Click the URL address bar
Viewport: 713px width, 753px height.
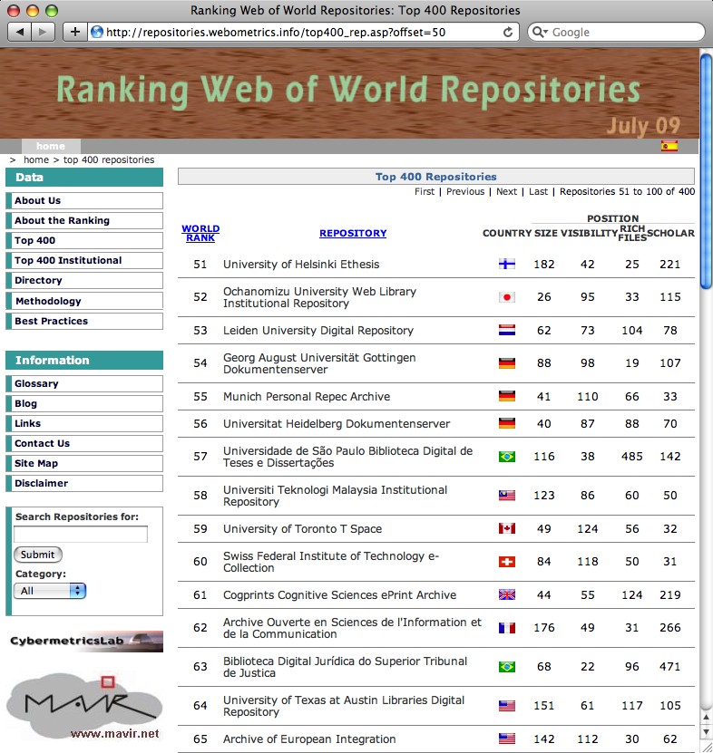coord(303,33)
